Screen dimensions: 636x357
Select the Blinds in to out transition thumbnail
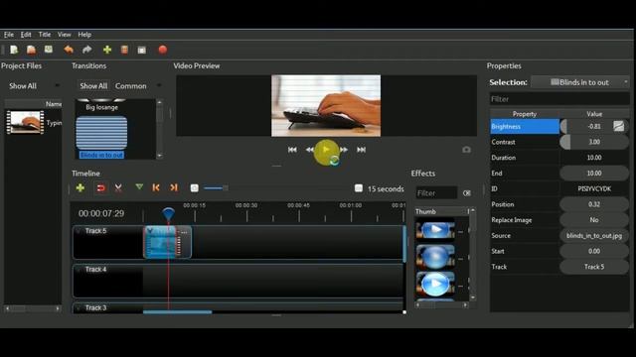click(101, 133)
